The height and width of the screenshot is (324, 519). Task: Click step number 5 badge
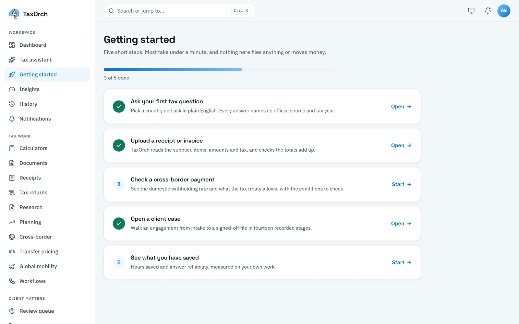[x=119, y=262]
